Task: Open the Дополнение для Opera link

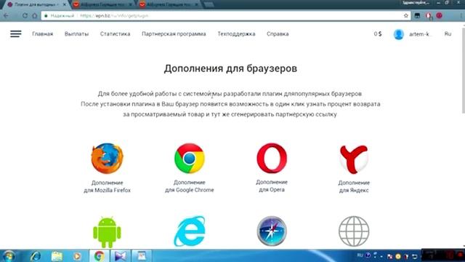Action: click(272, 186)
